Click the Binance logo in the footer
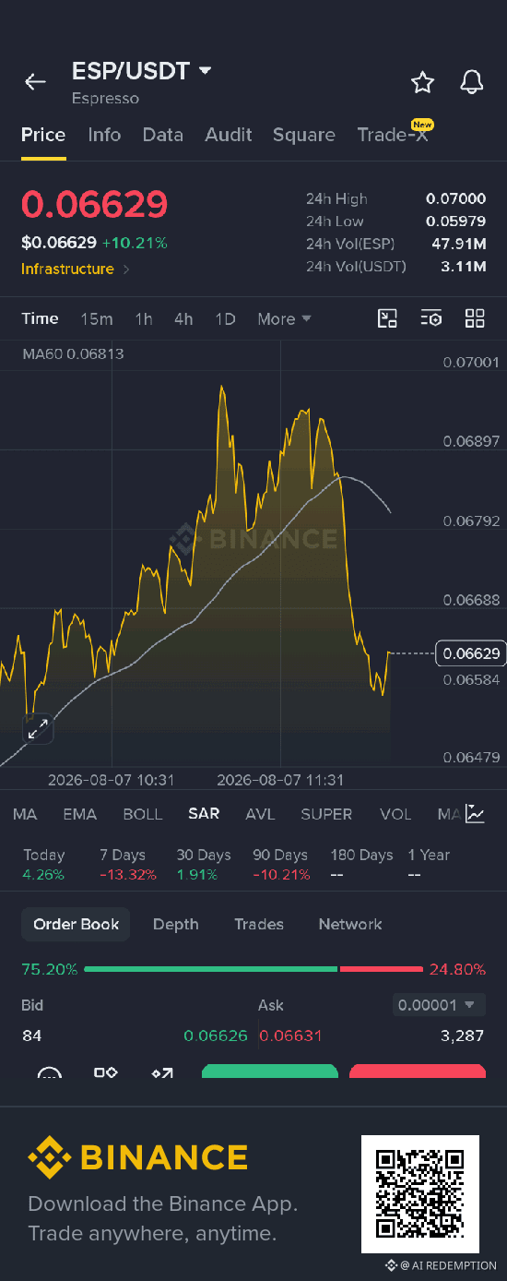The height and width of the screenshot is (1281, 507). [138, 1157]
